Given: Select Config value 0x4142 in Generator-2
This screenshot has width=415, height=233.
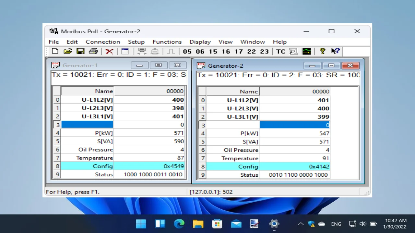Looking at the screenshot, I should click(x=294, y=166).
